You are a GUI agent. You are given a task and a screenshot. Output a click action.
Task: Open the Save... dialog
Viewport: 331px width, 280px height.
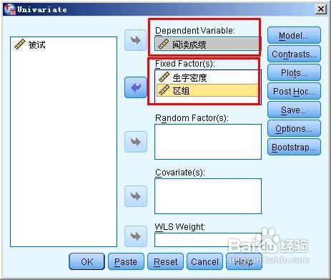pos(294,110)
